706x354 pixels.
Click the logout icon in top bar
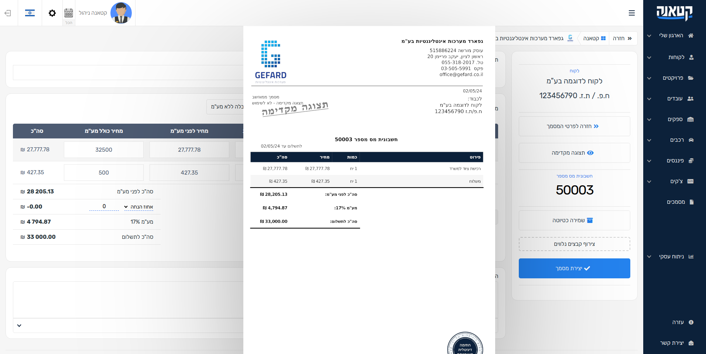[8, 13]
